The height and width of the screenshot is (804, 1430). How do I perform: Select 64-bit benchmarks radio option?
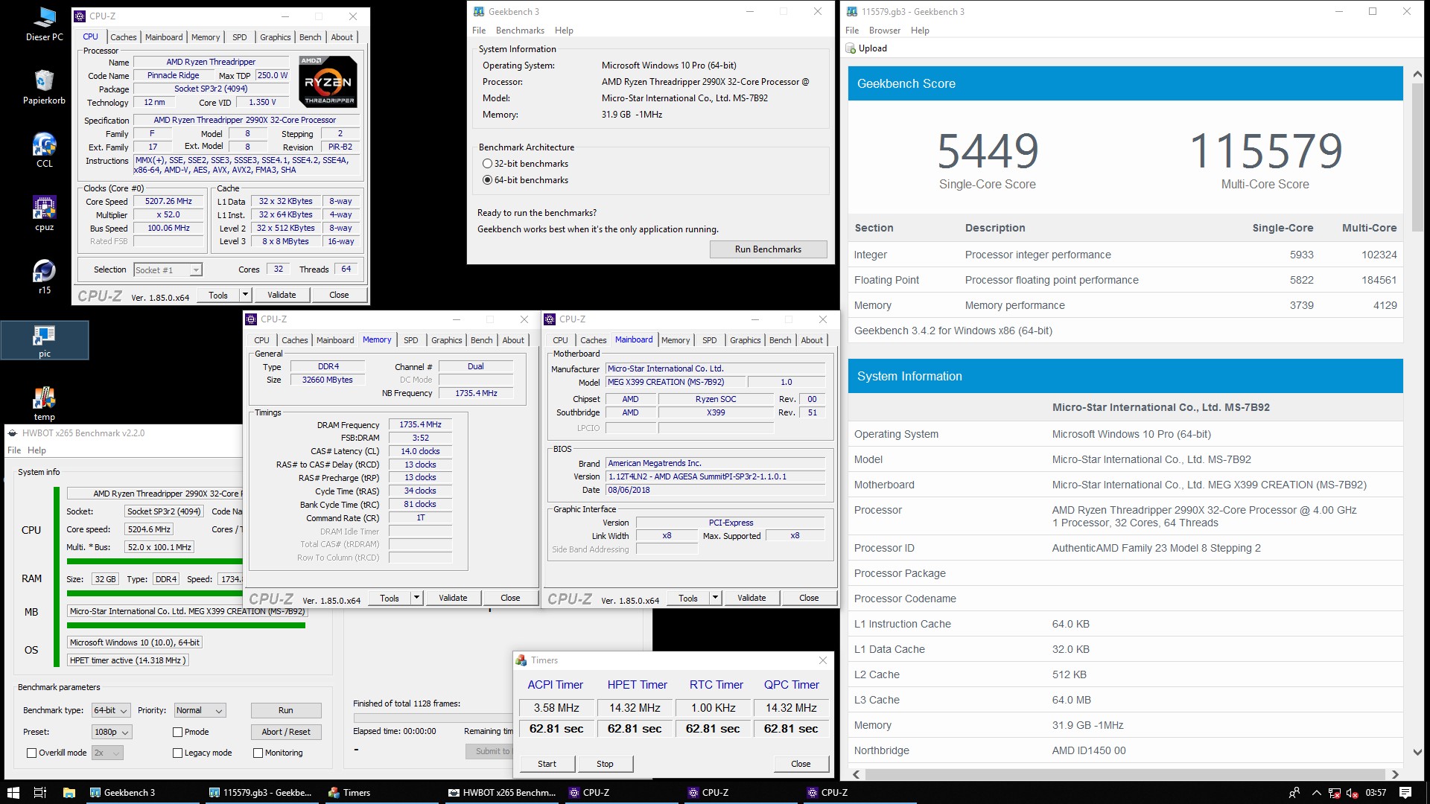tap(487, 180)
